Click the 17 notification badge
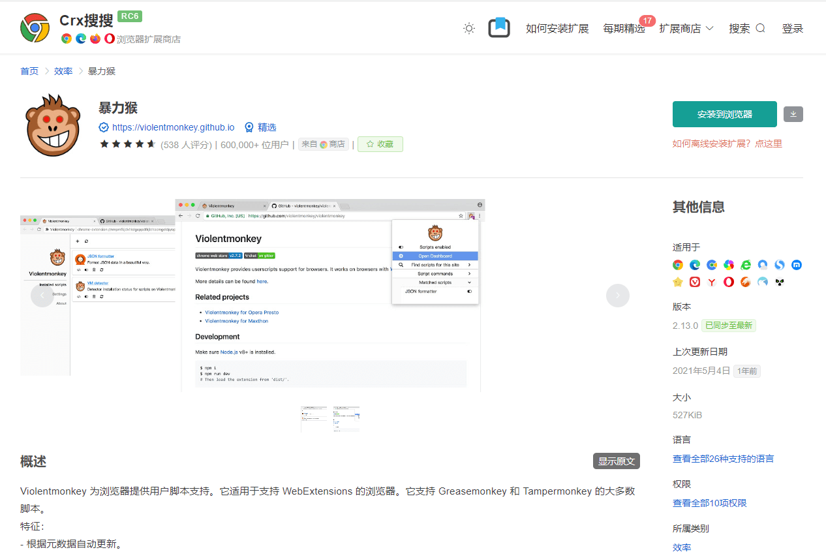The width and height of the screenshot is (826, 552). click(x=647, y=21)
